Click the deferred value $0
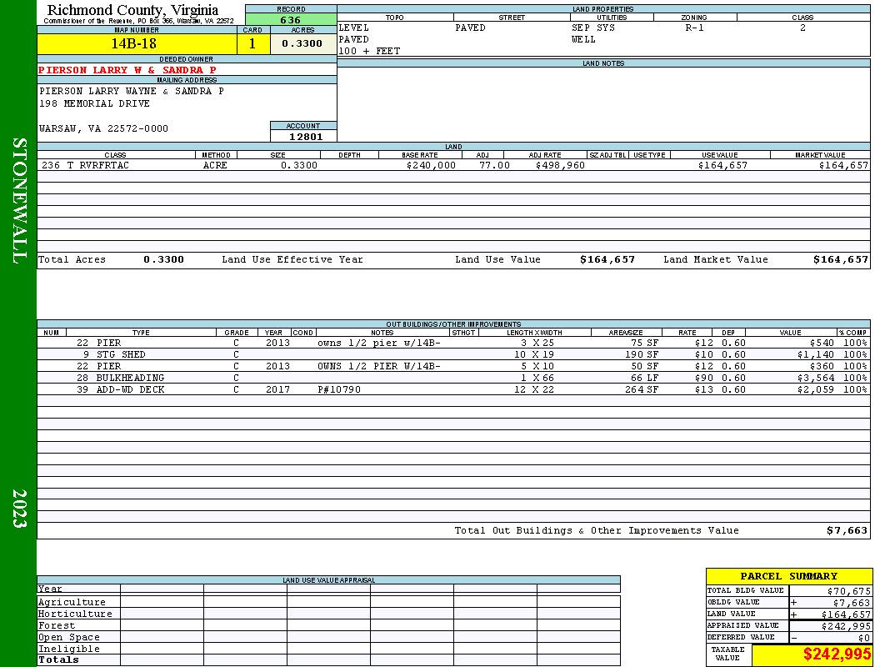 (x=864, y=638)
